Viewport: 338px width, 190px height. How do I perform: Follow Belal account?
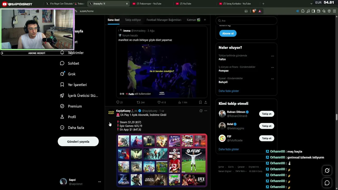tap(267, 126)
